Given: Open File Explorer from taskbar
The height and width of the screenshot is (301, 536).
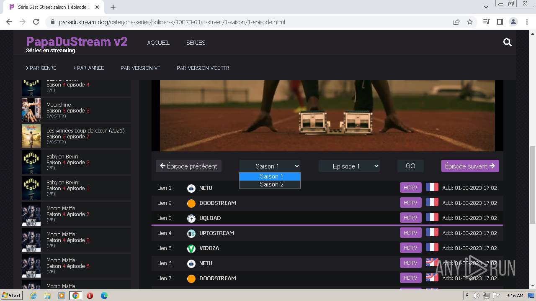Looking at the screenshot, I should tap(47, 296).
